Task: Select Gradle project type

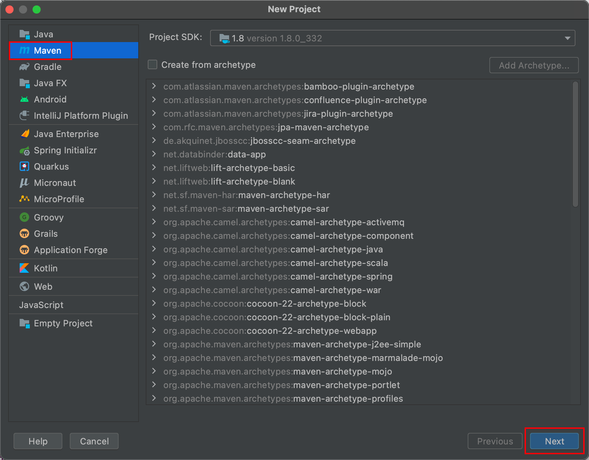Action: tap(74, 67)
